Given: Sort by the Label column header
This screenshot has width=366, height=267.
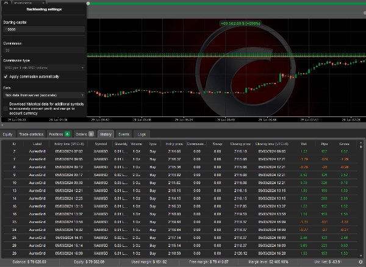Looking at the screenshot, I should 37,144.
